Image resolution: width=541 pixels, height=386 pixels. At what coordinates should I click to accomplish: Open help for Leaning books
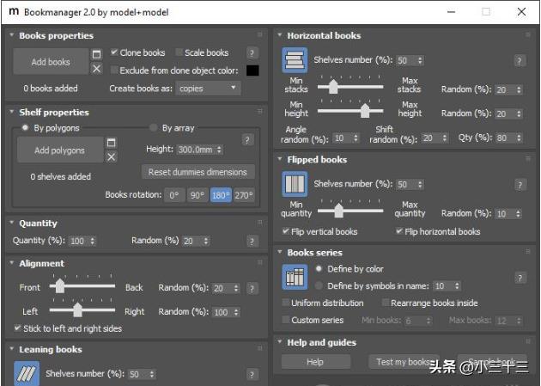[x=252, y=374]
